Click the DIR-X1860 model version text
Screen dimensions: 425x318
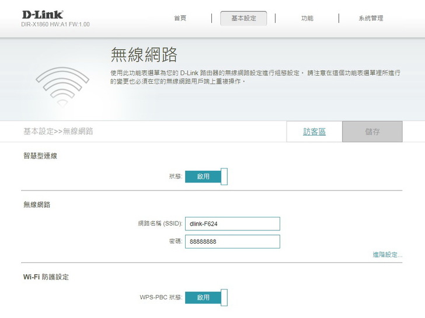(56, 25)
